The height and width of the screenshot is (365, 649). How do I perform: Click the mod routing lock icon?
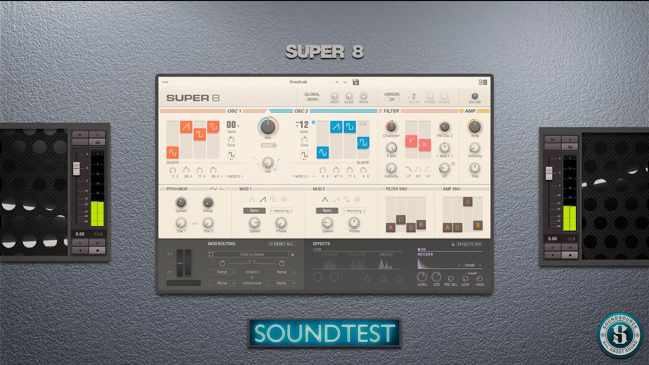[x=293, y=254]
